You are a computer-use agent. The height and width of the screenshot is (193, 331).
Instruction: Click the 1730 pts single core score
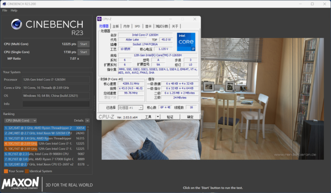(x=70, y=52)
